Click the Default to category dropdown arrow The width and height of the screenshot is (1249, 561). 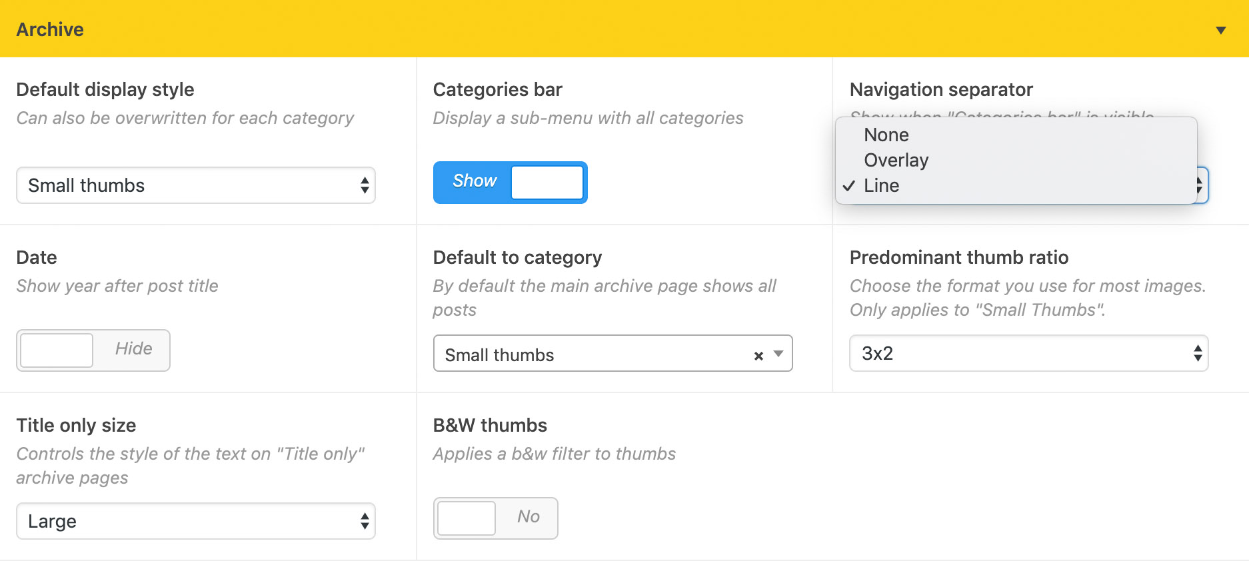(x=778, y=354)
